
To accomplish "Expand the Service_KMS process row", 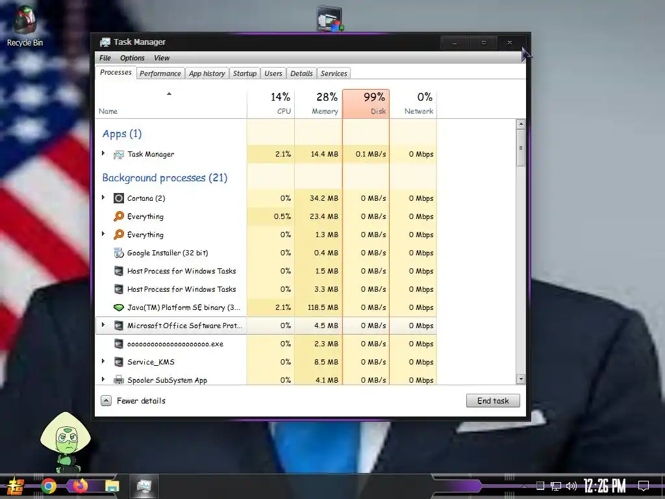I will pyautogui.click(x=103, y=361).
